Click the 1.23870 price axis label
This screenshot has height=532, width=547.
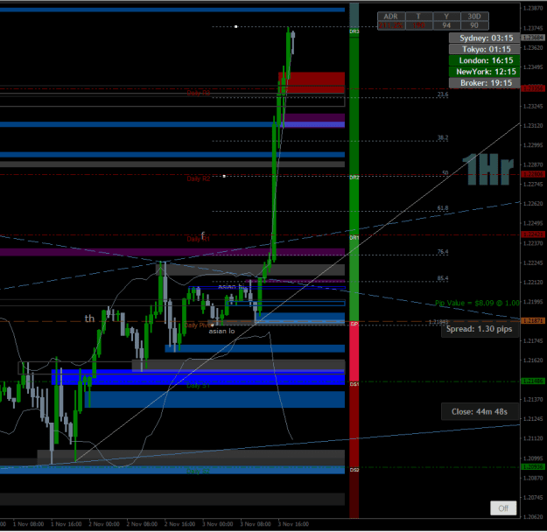tap(533, 9)
